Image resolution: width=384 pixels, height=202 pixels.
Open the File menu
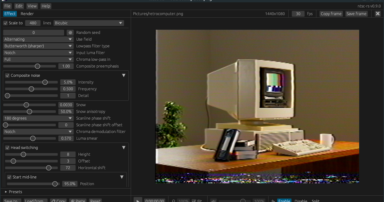tap(7, 6)
